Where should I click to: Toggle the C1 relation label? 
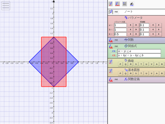coord(114,51)
